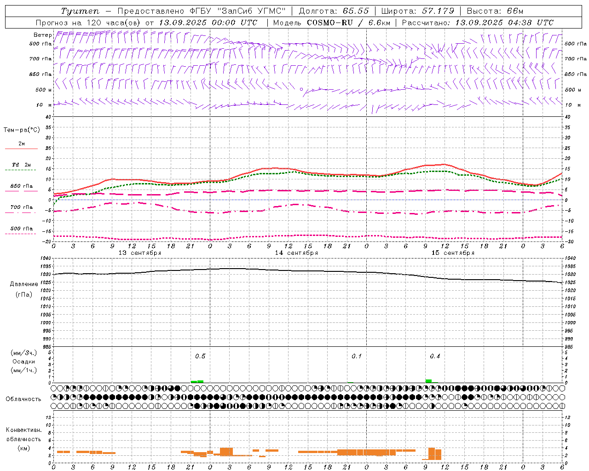This screenshot has height=471, width=589.
Task: Click '500 гПа' in the temperature legend
Action: [22, 229]
